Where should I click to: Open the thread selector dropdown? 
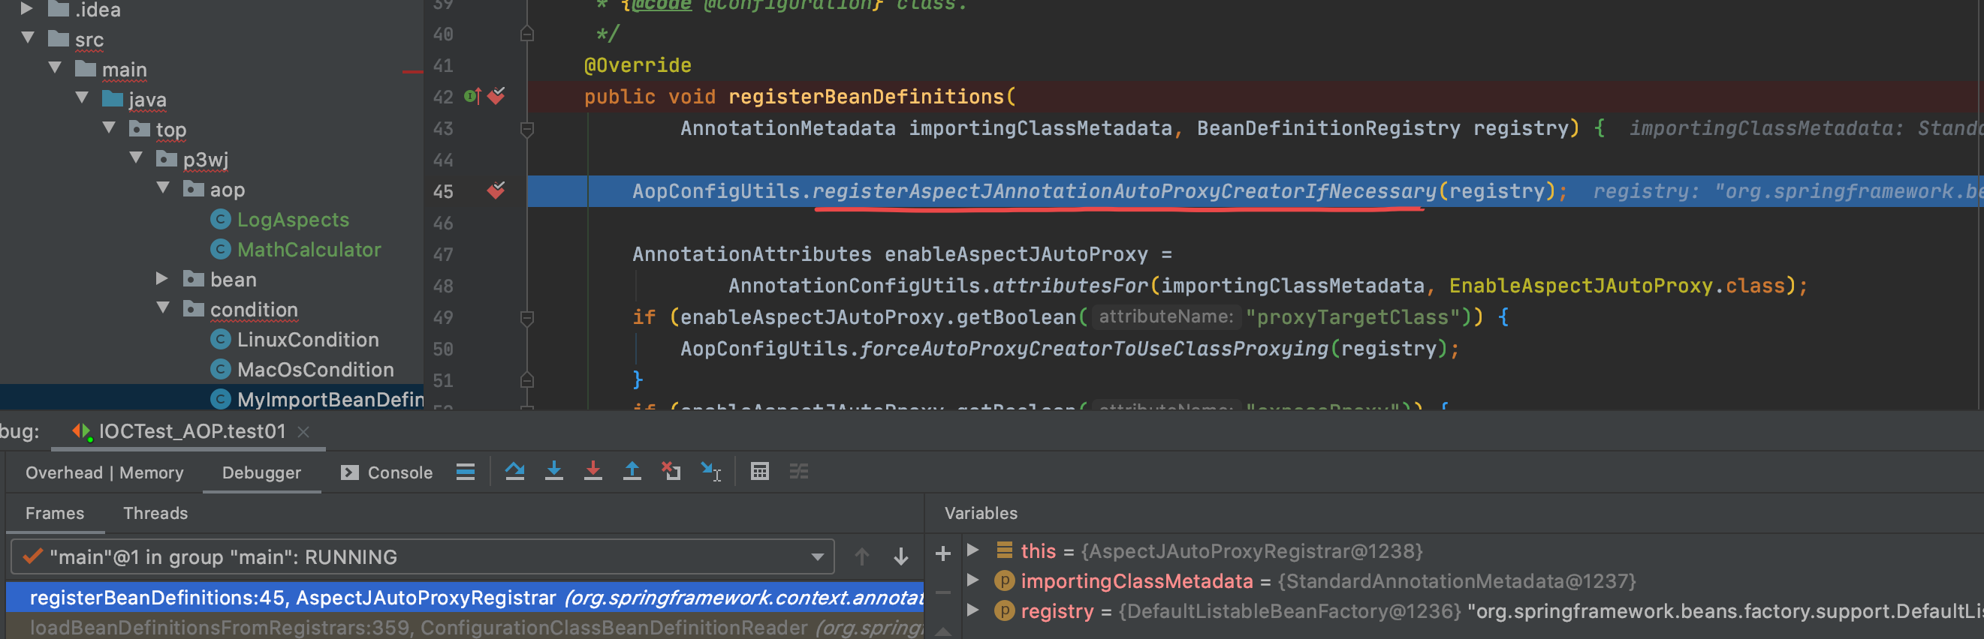point(817,556)
